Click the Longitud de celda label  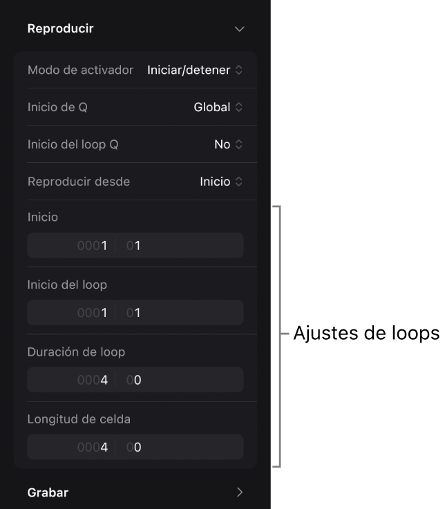[79, 419]
